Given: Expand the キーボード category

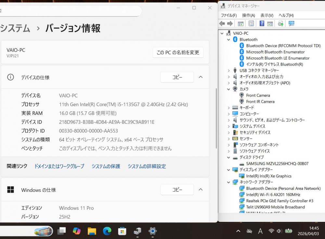Looking at the screenshot, I should pyautogui.click(x=228, y=107).
